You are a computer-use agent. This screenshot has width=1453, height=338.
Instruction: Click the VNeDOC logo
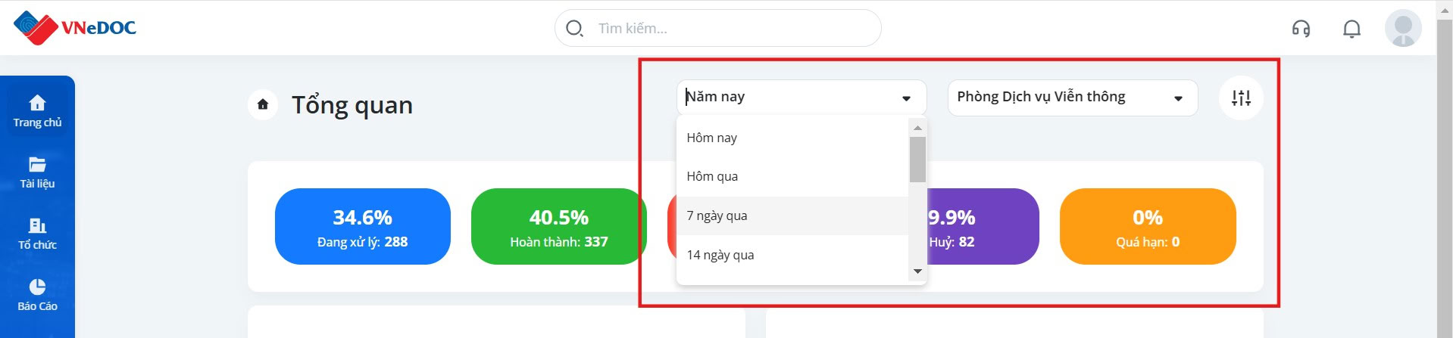[x=74, y=28]
